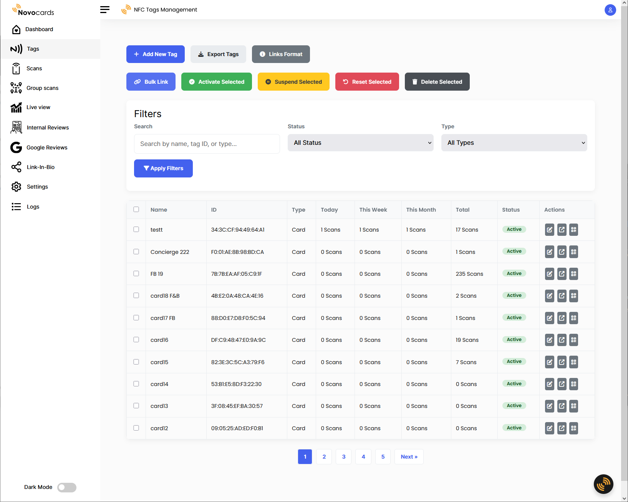Open Group scans from the sidebar
Viewport: 628px width, 502px height.
point(42,88)
